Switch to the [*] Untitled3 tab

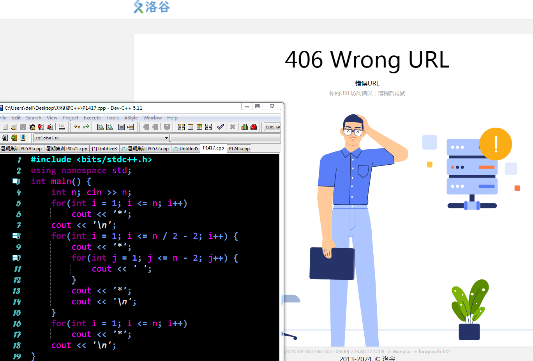tap(104, 149)
